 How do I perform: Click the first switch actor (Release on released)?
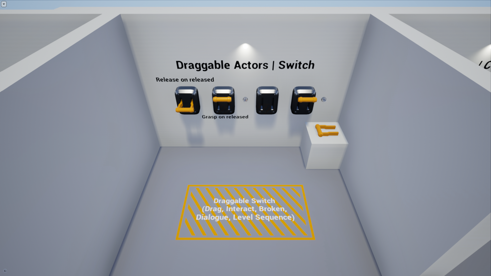click(x=187, y=99)
